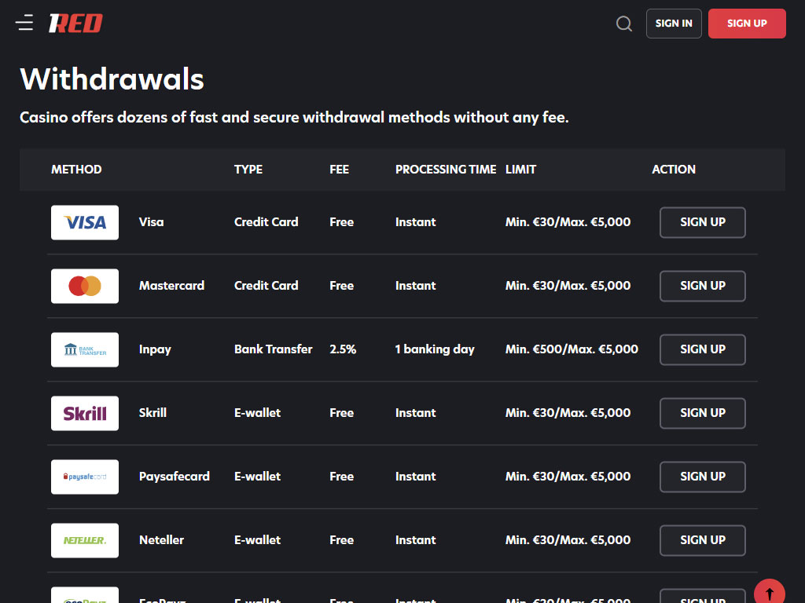Click SIGN UP in the Visa row
The height and width of the screenshot is (603, 805).
[x=702, y=222]
